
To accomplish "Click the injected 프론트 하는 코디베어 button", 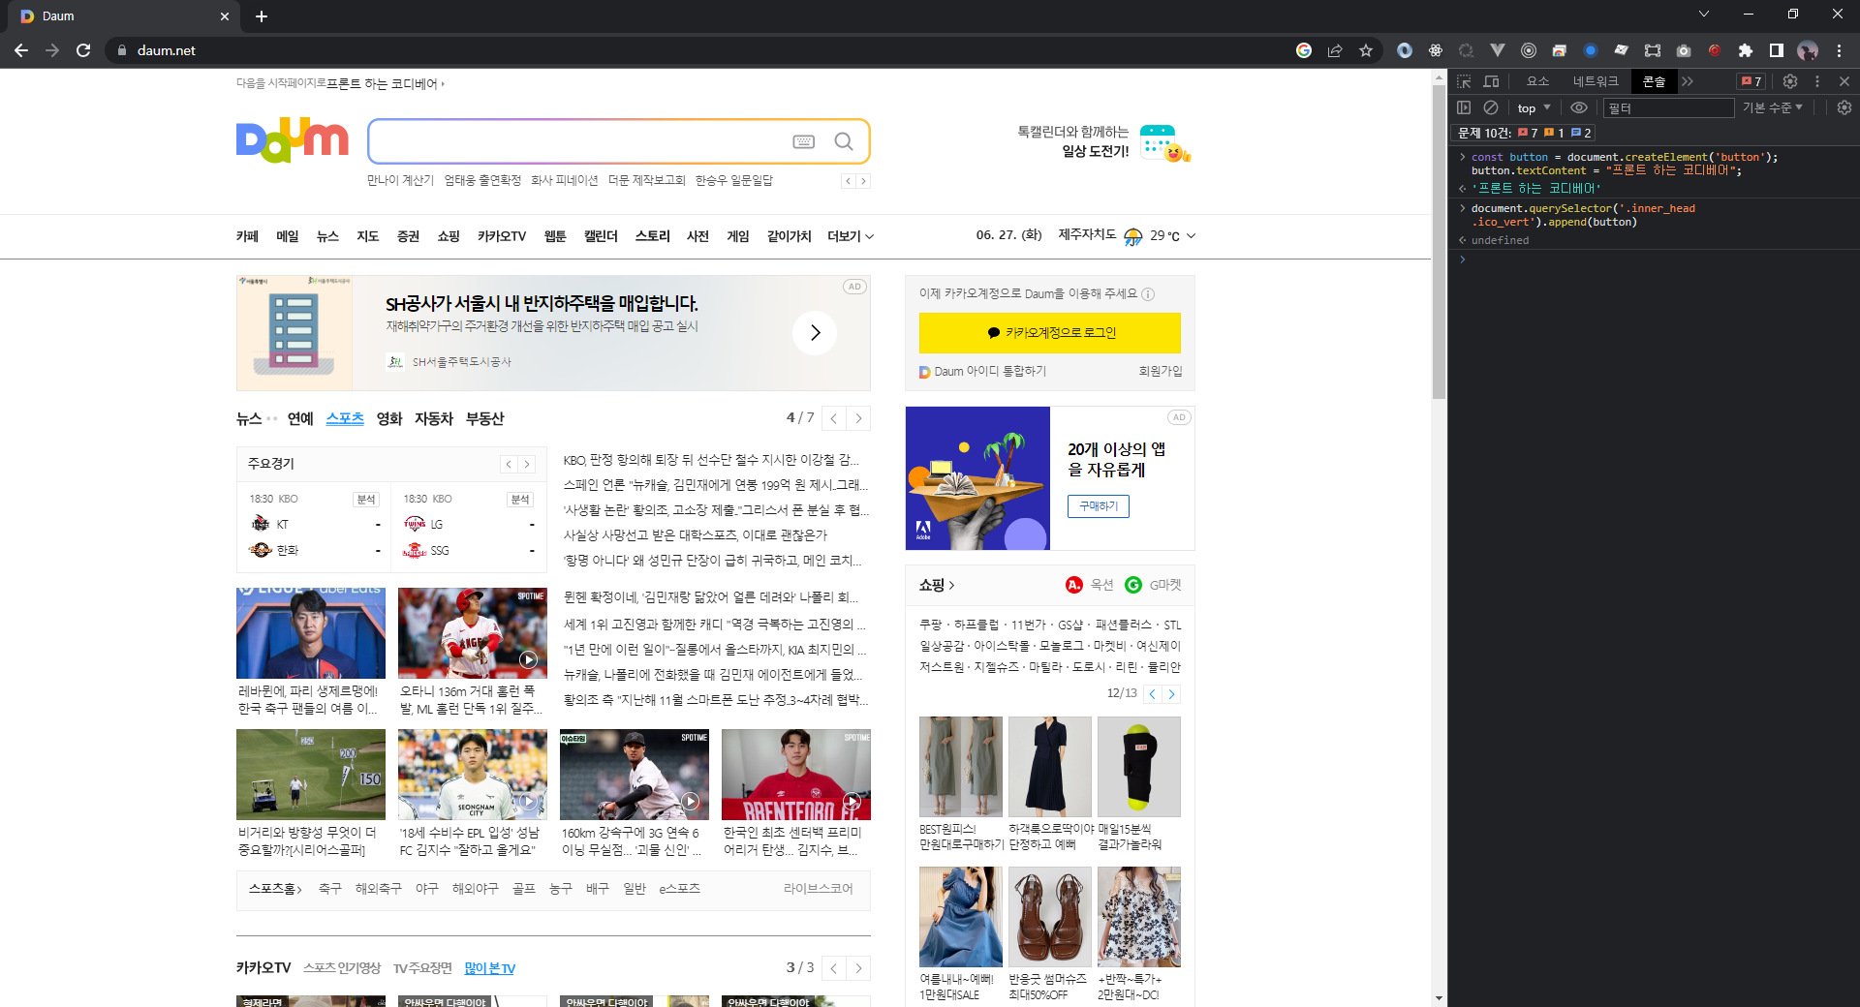I will 382,84.
